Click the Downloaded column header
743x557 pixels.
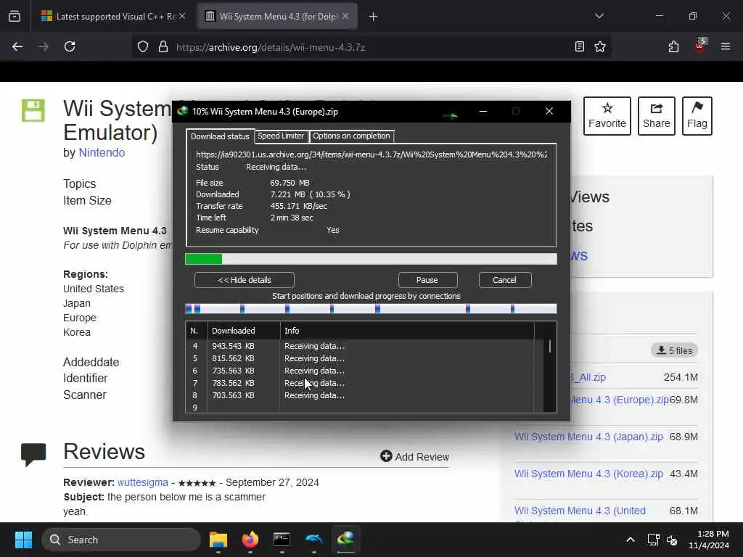click(244, 331)
